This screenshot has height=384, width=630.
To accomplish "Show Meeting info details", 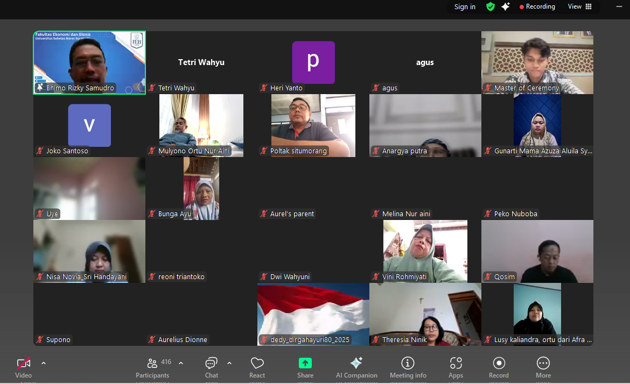I will tap(408, 368).
